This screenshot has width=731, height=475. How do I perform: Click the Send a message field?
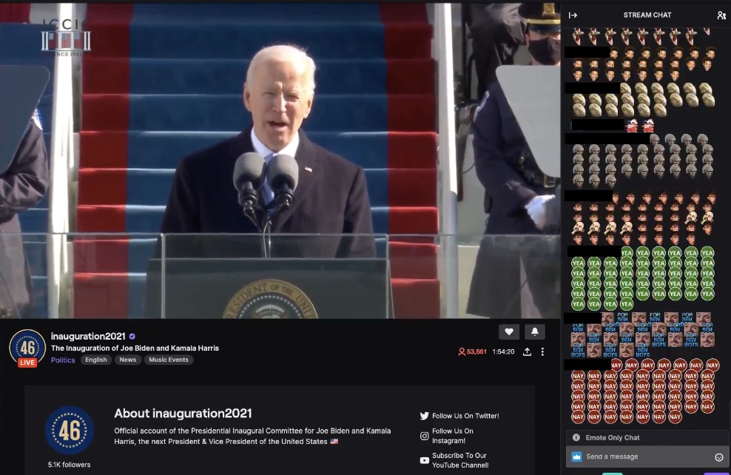pos(647,457)
